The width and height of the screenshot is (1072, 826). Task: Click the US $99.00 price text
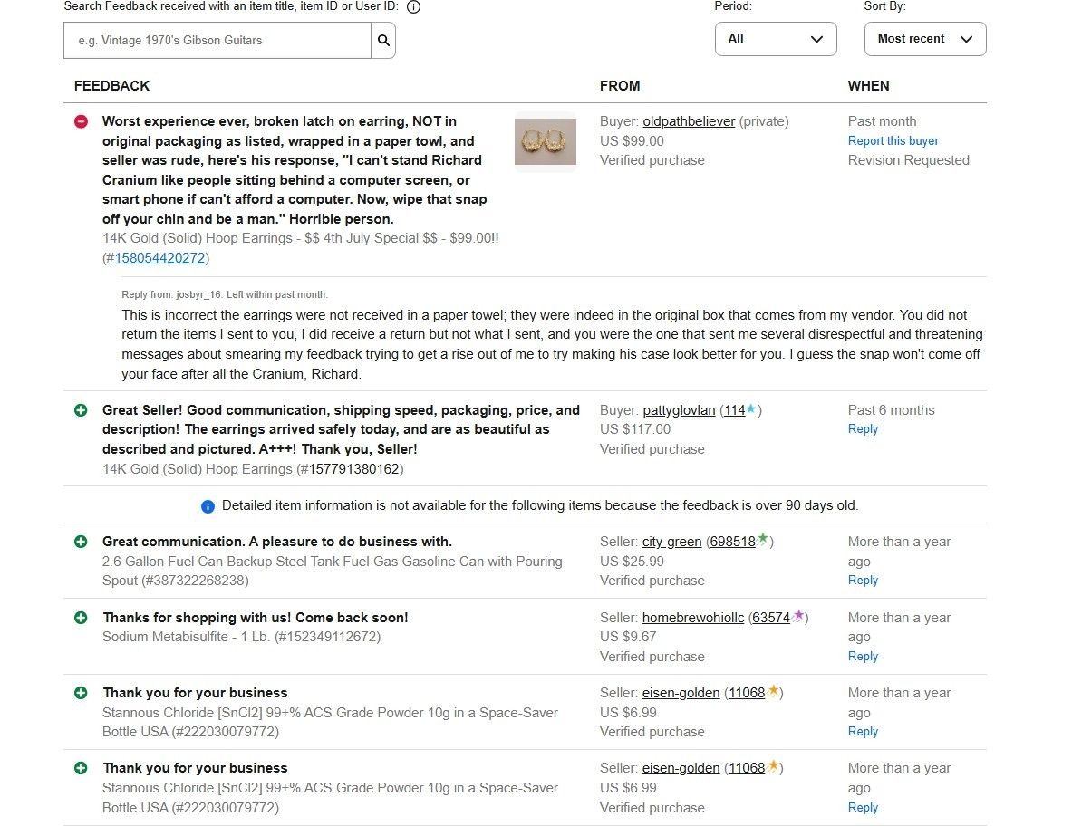632,141
